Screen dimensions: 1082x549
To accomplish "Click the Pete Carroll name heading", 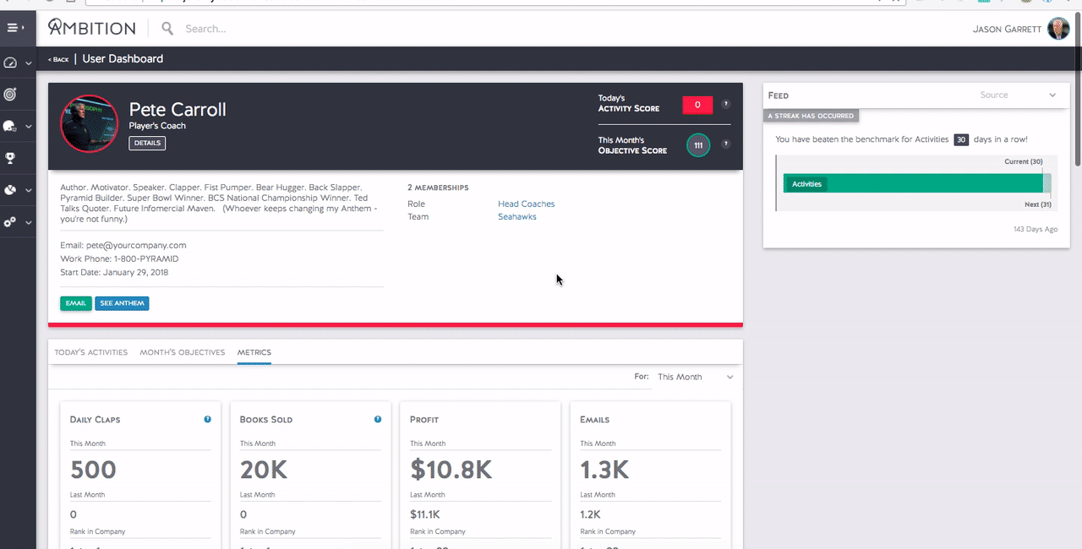I will tap(178, 110).
